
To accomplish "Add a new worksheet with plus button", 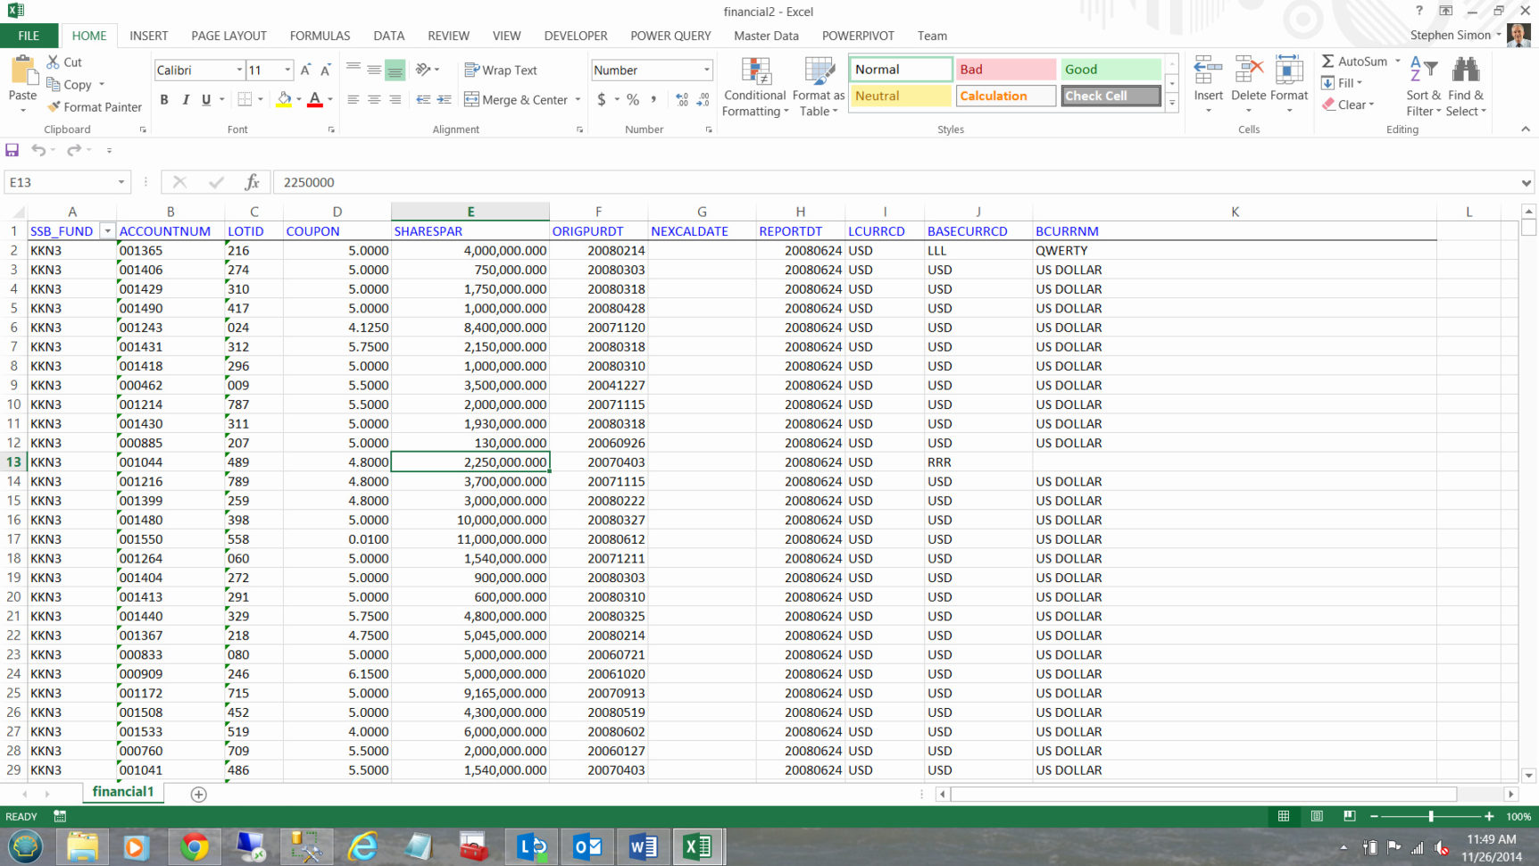I will [198, 794].
